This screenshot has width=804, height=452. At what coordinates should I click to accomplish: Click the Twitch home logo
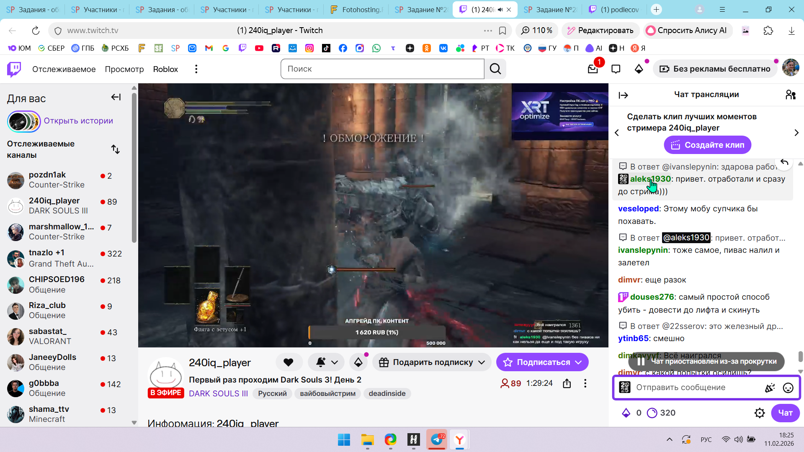click(x=14, y=69)
